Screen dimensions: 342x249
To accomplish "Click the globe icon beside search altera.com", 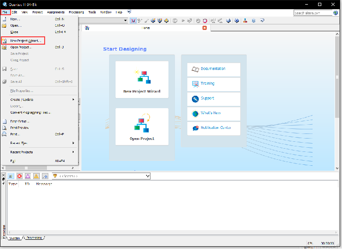I will pyautogui.click(x=336, y=13).
